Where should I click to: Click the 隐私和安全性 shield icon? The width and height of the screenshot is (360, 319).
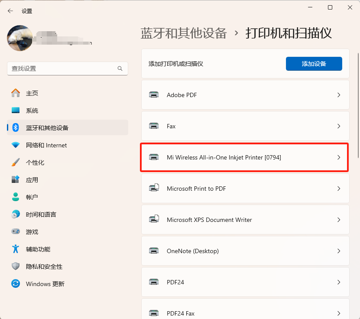click(16, 266)
